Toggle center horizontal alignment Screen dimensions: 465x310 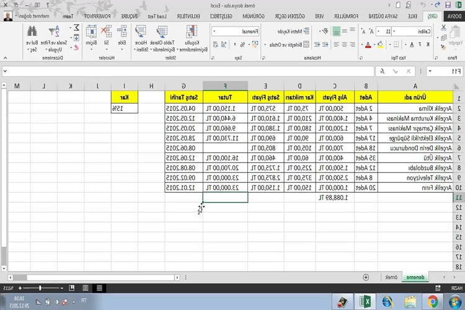pyautogui.click(x=344, y=45)
